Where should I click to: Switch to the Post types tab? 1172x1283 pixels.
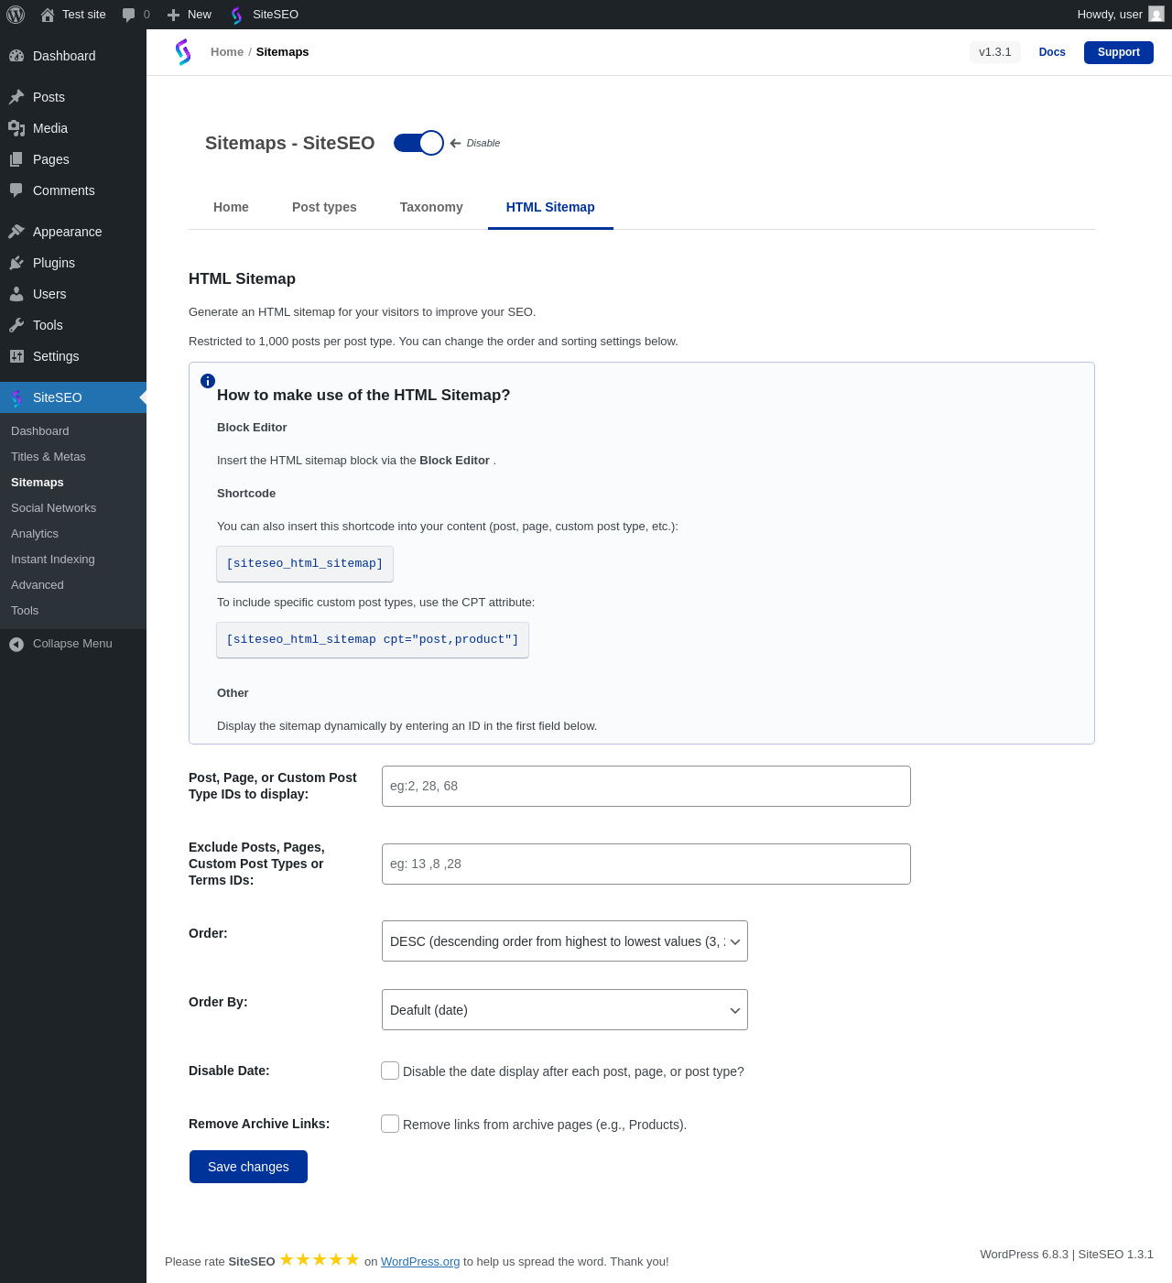pos(324,207)
